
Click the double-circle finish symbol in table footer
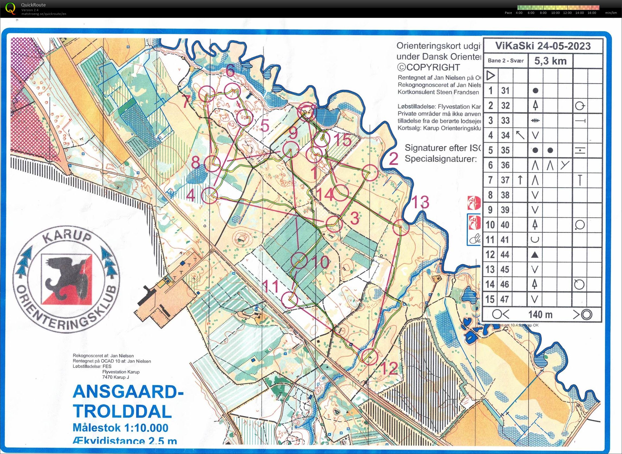click(586, 315)
